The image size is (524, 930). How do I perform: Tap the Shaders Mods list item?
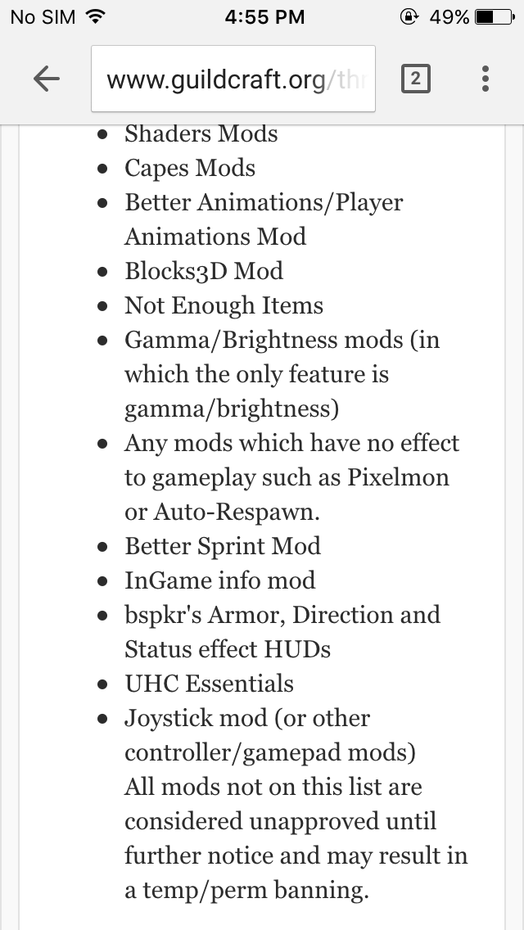click(x=201, y=134)
